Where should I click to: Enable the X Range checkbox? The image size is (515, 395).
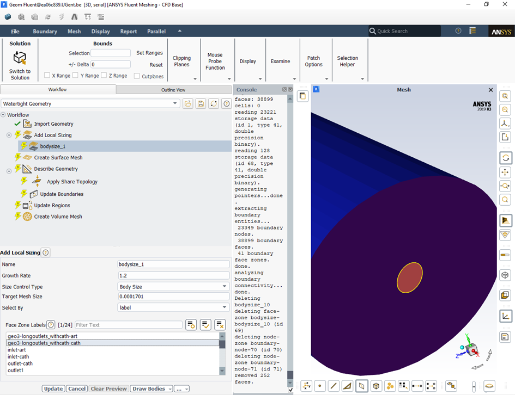pos(47,76)
